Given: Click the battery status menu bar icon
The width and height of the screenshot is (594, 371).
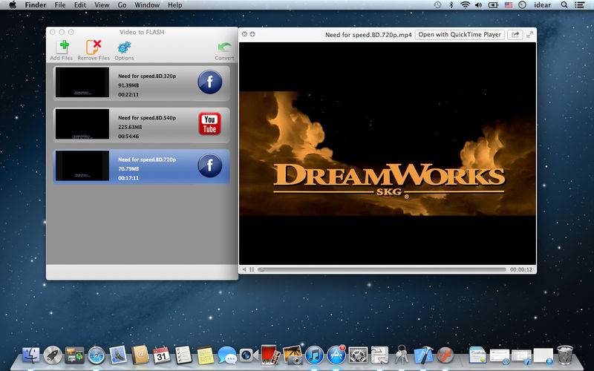Looking at the screenshot, I should (x=493, y=5).
